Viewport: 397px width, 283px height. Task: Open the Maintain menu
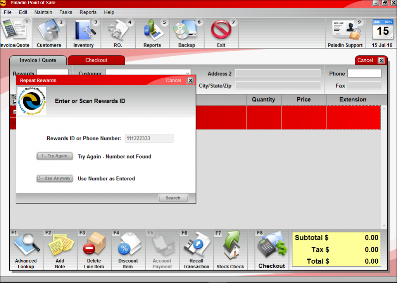[43, 12]
